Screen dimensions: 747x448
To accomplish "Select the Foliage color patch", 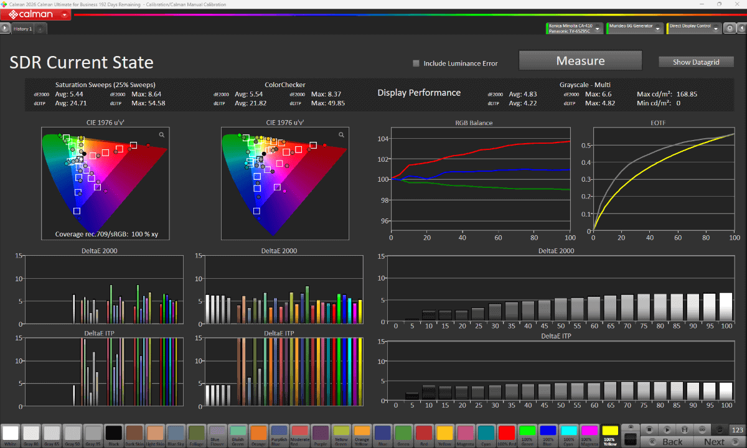I will coord(196,435).
